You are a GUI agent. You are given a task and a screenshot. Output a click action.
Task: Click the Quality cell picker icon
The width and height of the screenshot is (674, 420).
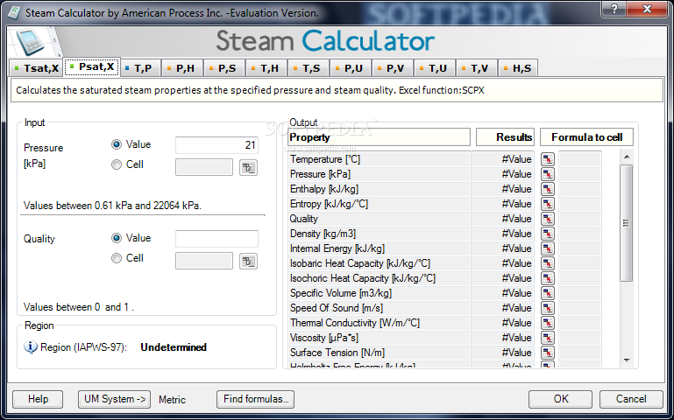248,262
